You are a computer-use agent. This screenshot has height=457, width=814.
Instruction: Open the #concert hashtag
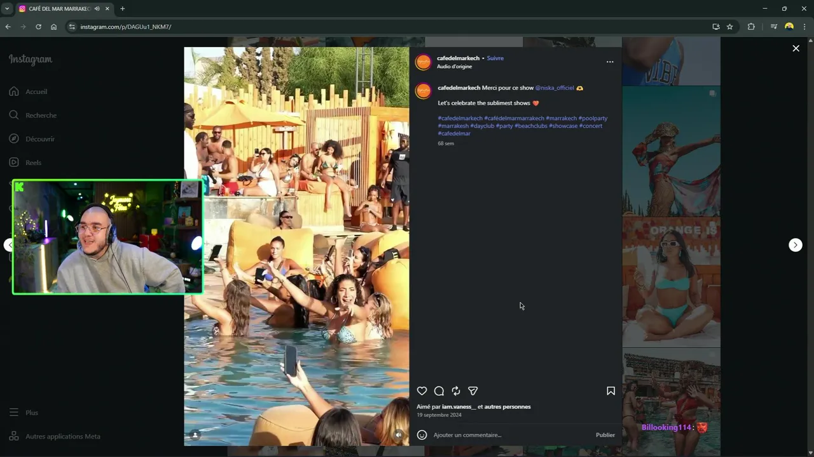pos(591,126)
